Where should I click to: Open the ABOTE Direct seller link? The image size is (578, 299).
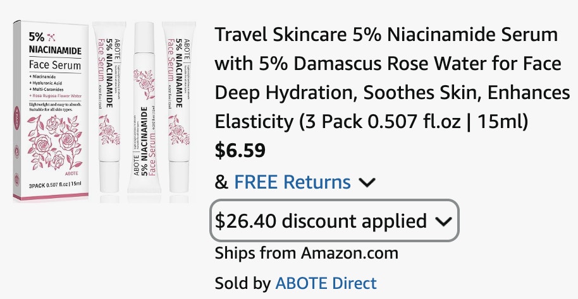326,283
